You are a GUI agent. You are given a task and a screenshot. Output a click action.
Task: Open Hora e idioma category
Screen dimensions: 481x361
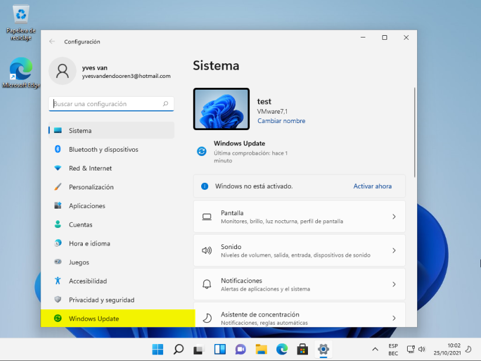click(x=111, y=243)
